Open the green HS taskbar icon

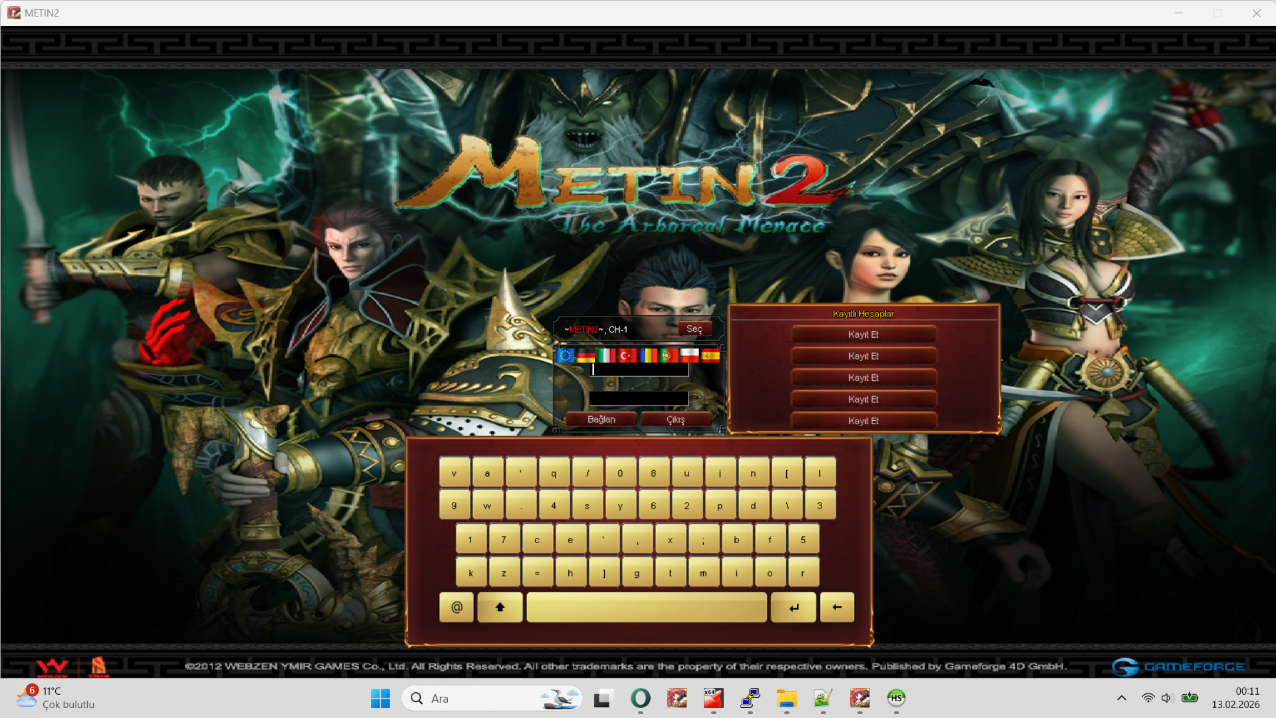tap(896, 698)
